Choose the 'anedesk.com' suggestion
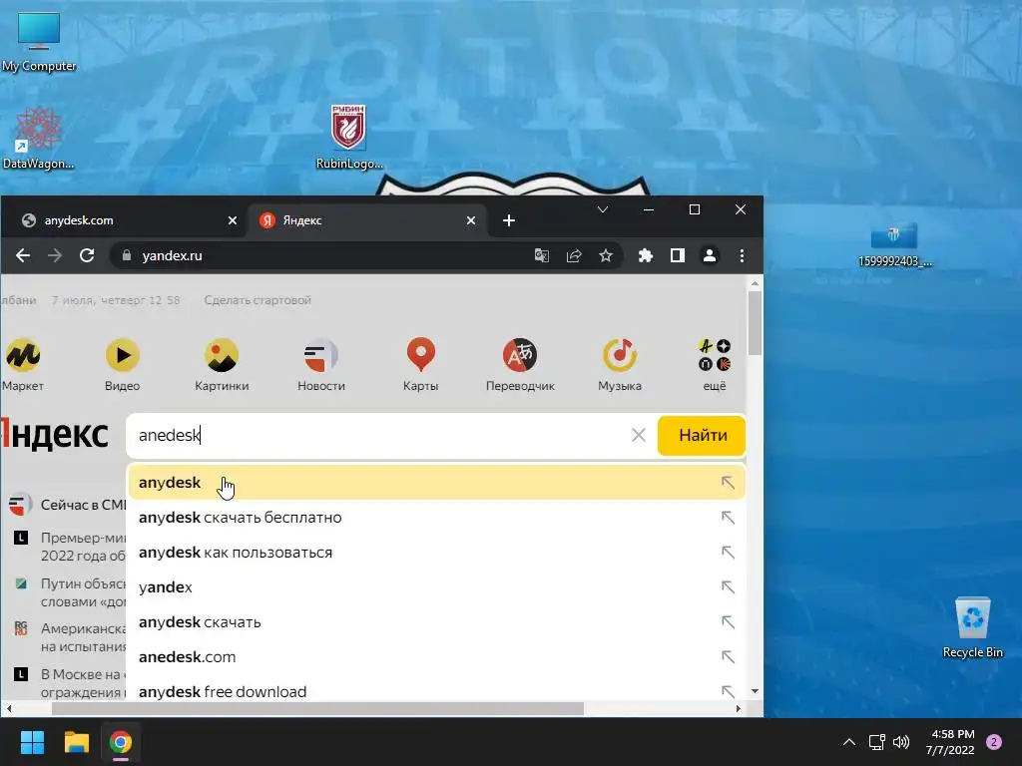Viewport: 1022px width, 766px height. [437, 657]
